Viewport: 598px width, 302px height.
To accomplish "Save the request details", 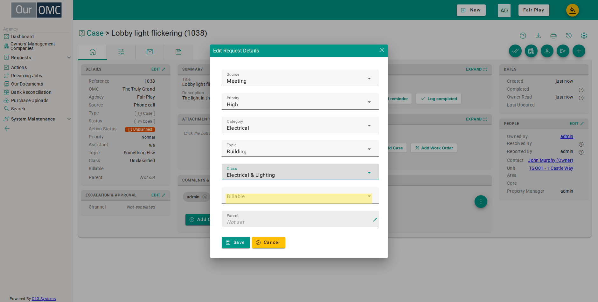I will [x=236, y=243].
